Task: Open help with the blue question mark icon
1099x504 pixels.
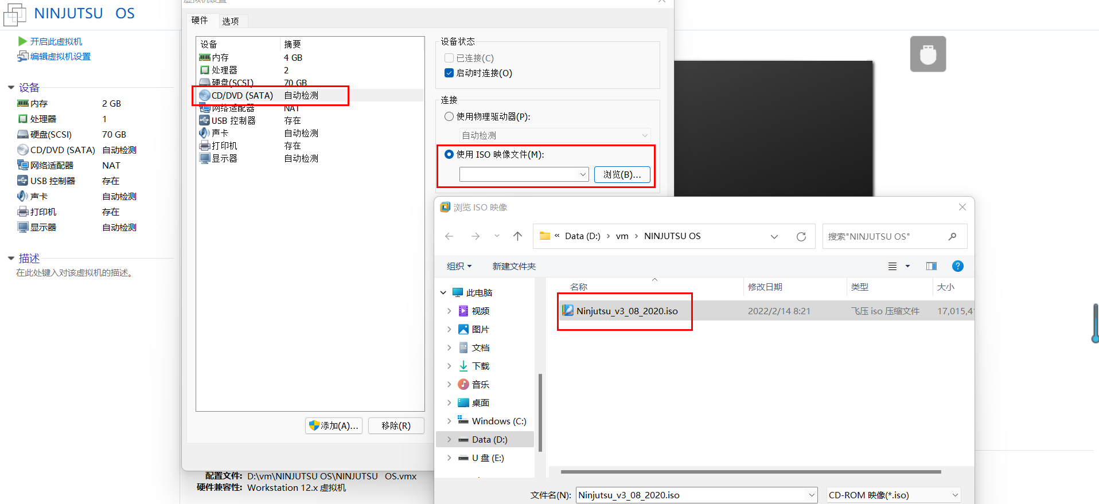Action: [957, 266]
